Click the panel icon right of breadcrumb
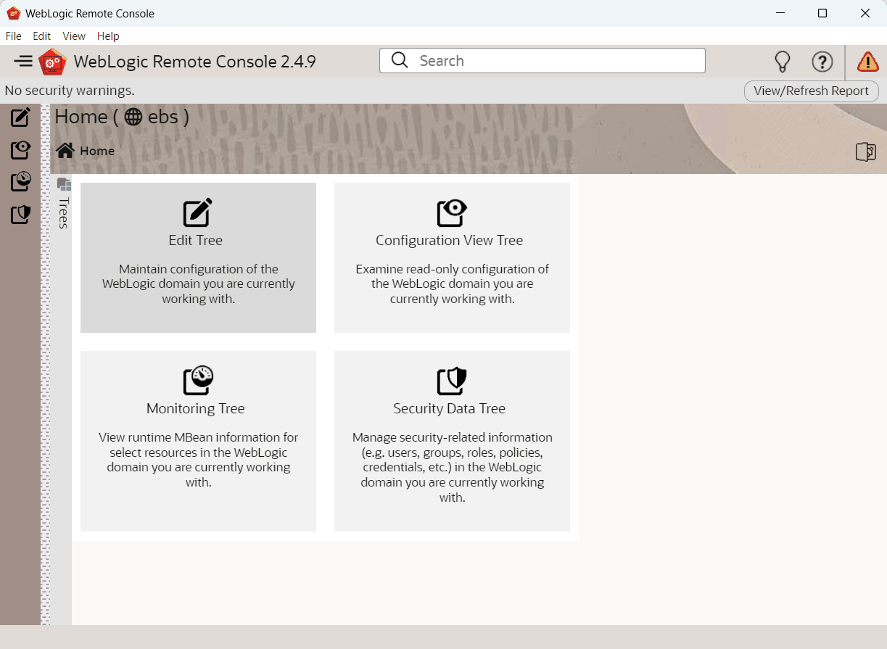Image resolution: width=887 pixels, height=649 pixels. coord(865,152)
